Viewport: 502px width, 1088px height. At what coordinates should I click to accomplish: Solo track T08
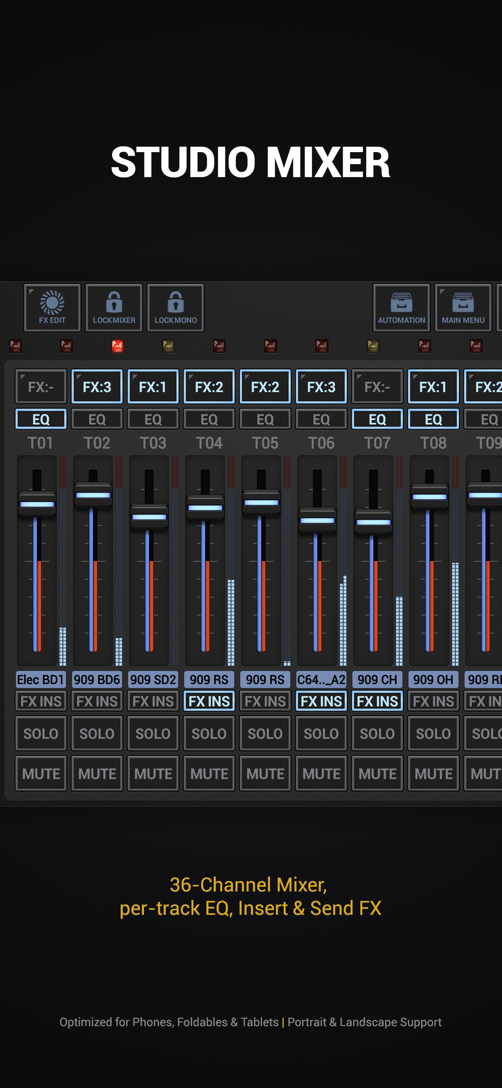click(433, 733)
